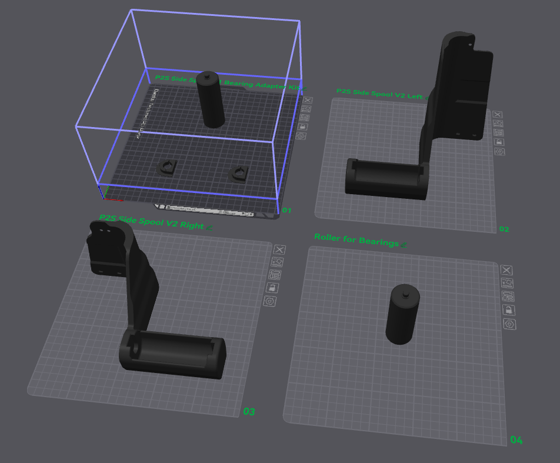Open plate settings for plate 01
Screen dimensions: 560x463
click(301, 136)
